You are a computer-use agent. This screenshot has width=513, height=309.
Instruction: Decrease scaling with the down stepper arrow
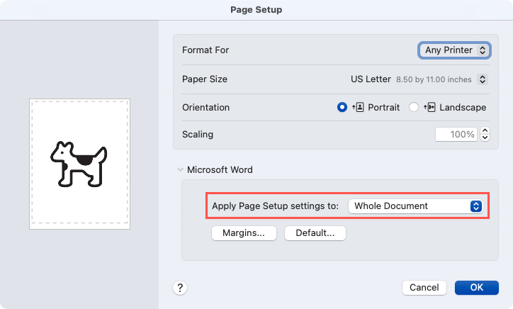click(x=485, y=137)
